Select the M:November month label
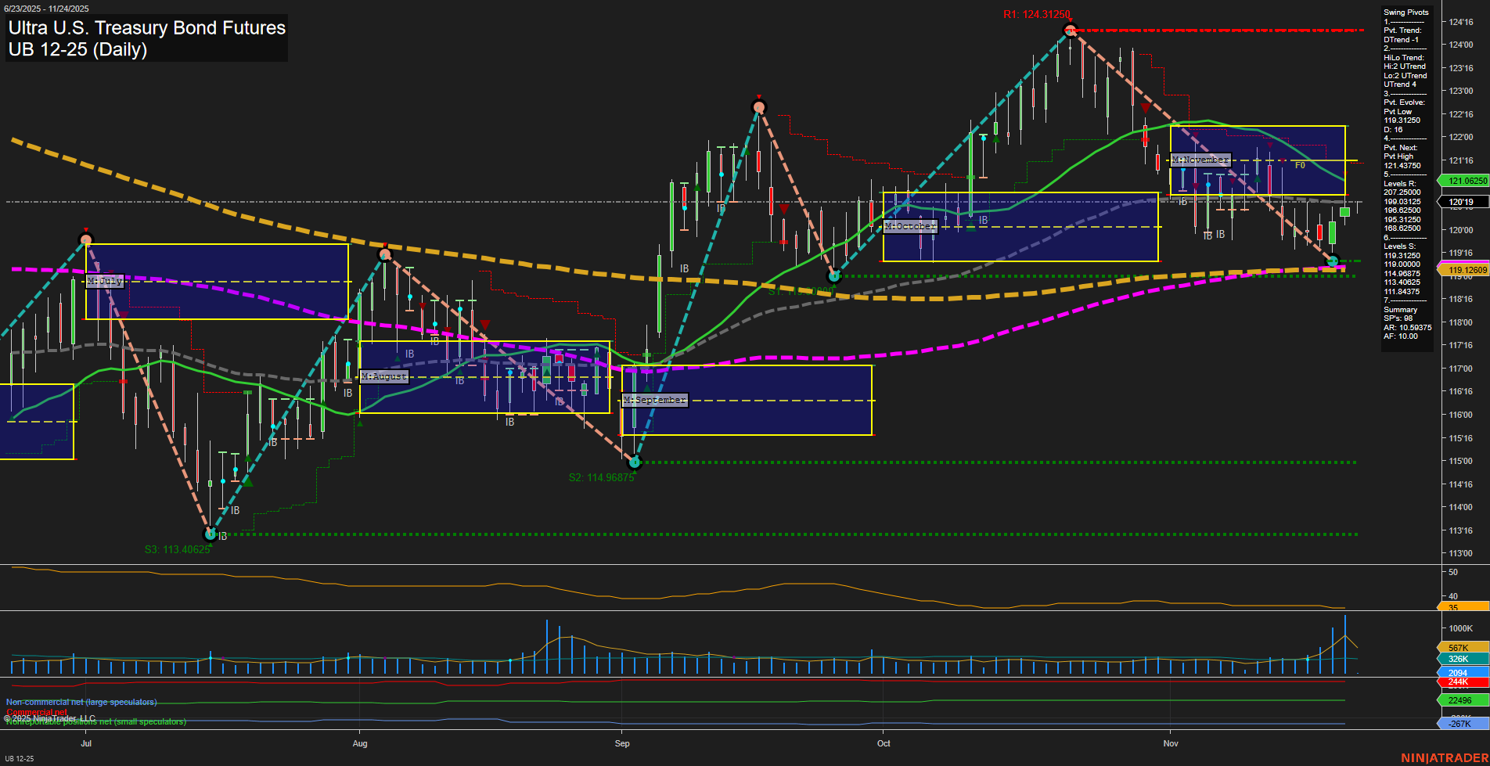The height and width of the screenshot is (766, 1490). [1200, 160]
